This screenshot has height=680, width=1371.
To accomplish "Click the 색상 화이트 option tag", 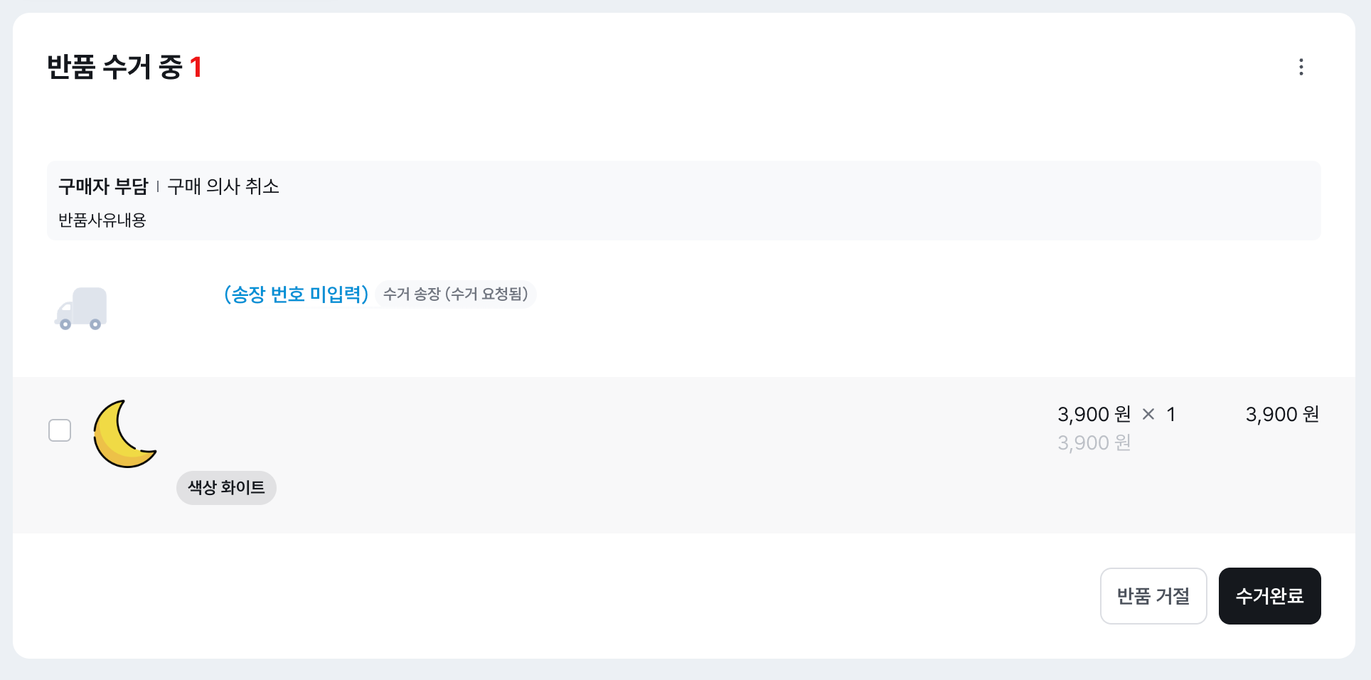I will [x=226, y=488].
